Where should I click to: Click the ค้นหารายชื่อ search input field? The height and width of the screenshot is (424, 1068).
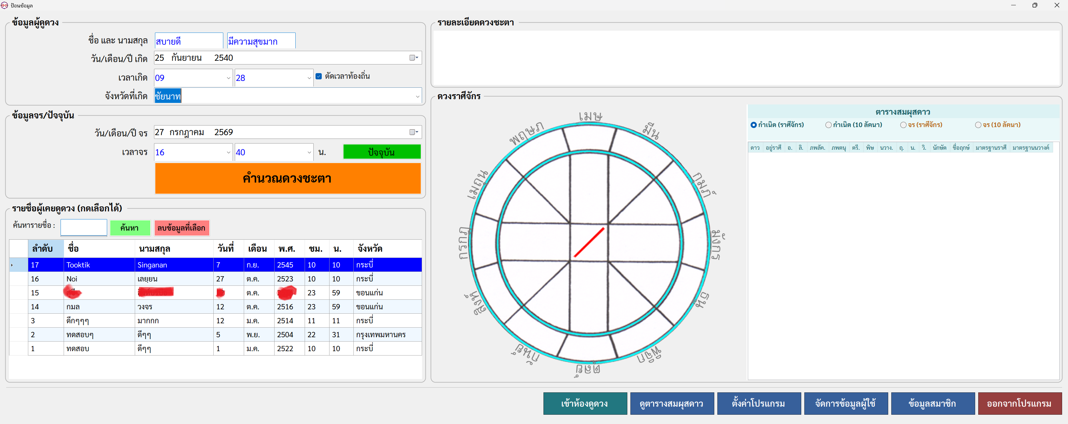(84, 228)
